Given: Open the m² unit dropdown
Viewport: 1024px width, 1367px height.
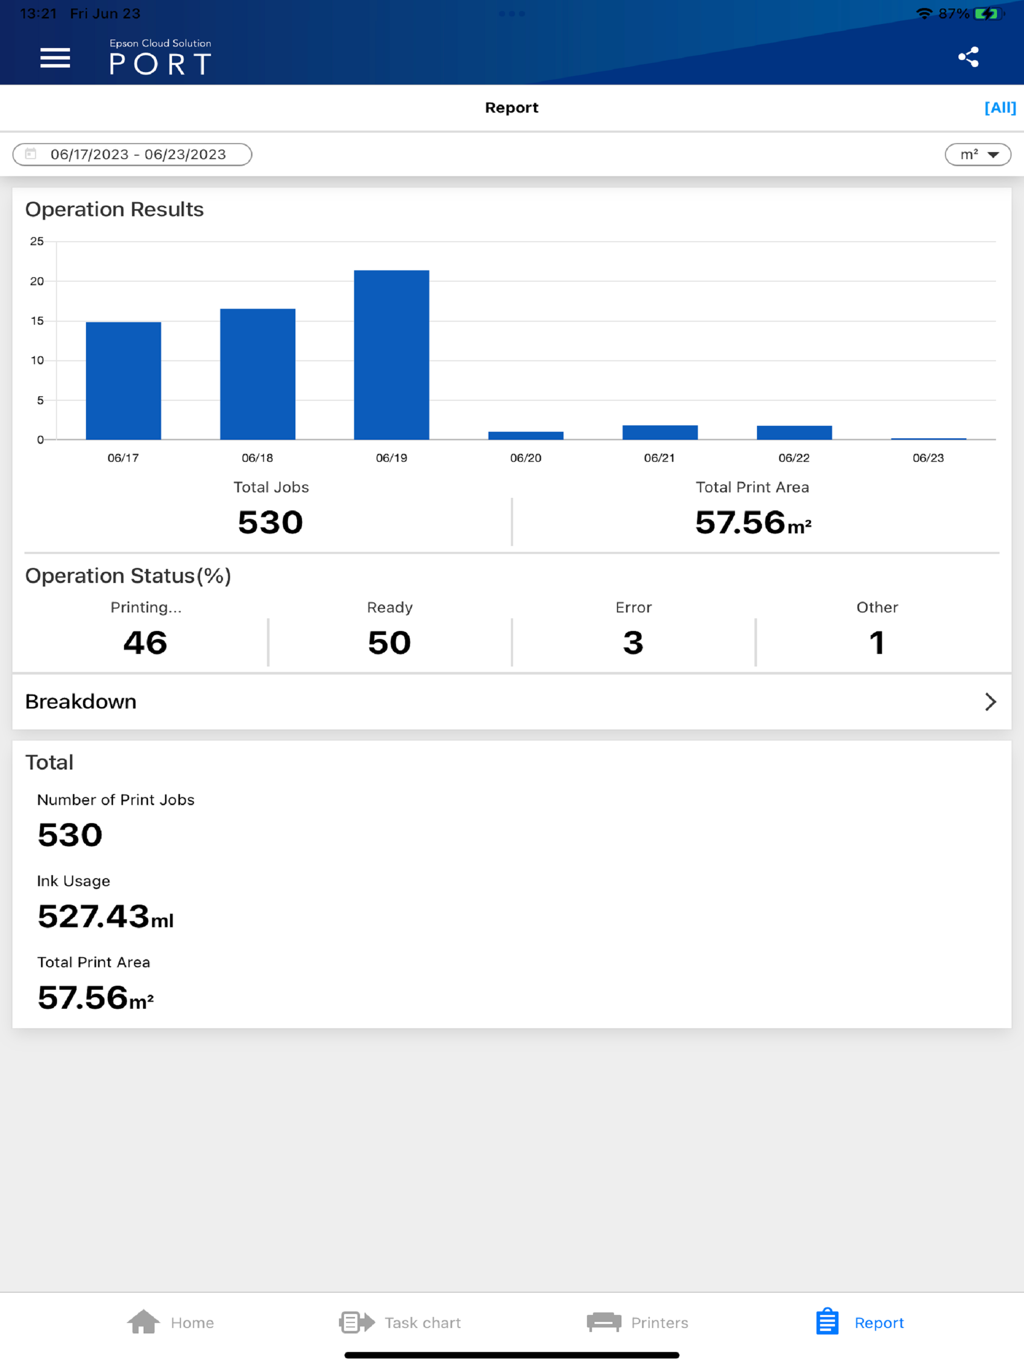Looking at the screenshot, I should (x=977, y=155).
